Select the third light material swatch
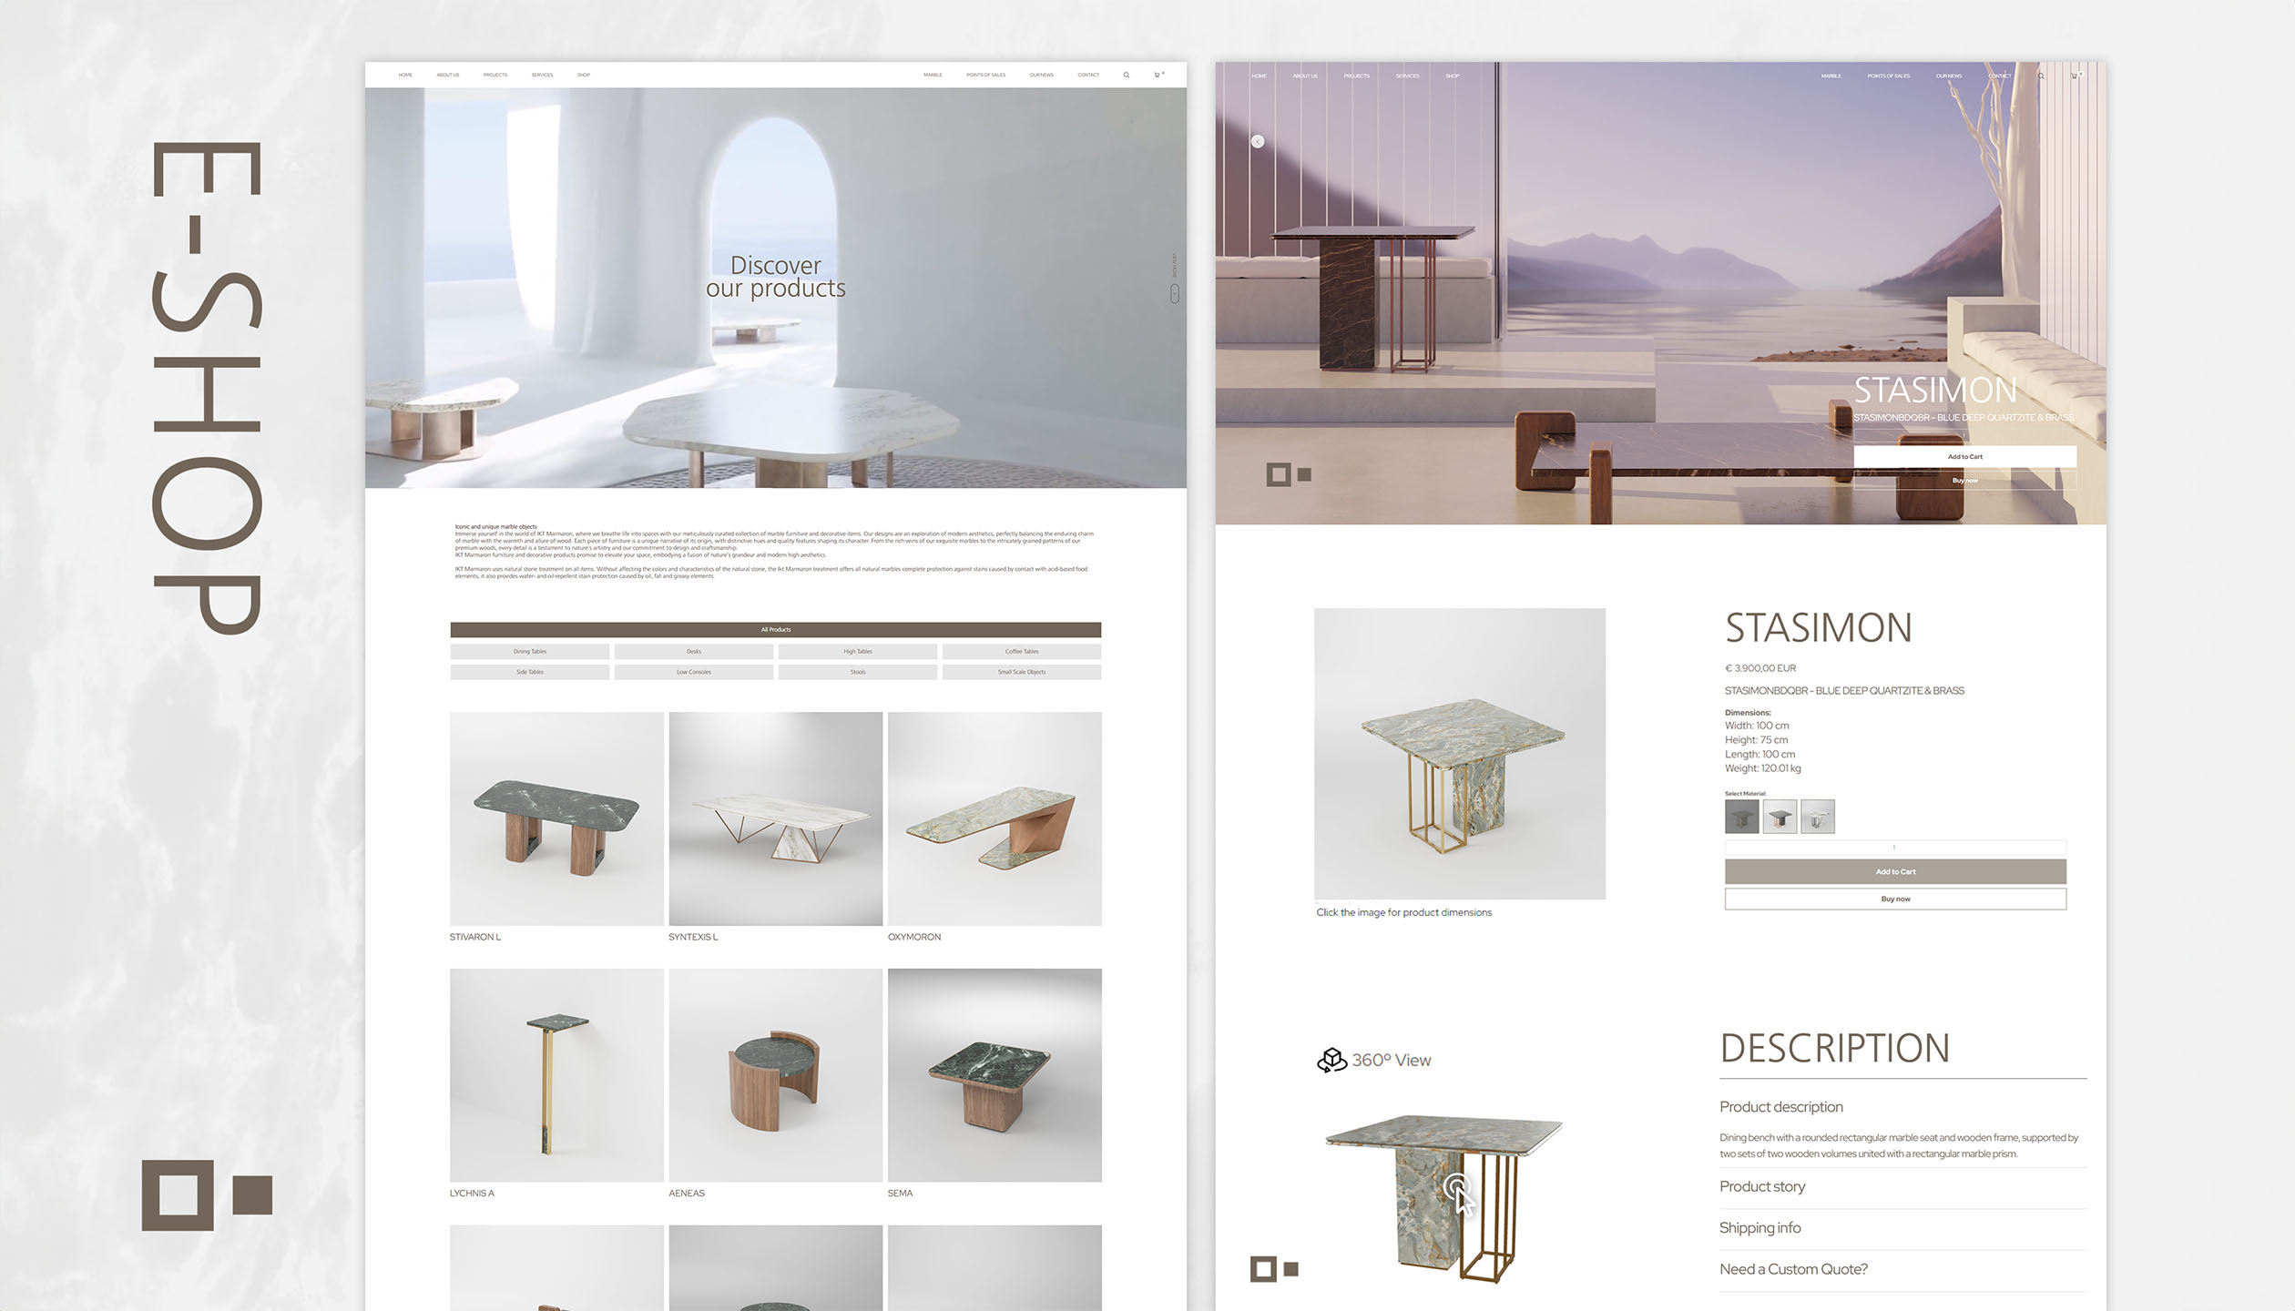Image resolution: width=2295 pixels, height=1311 pixels. (x=1818, y=817)
